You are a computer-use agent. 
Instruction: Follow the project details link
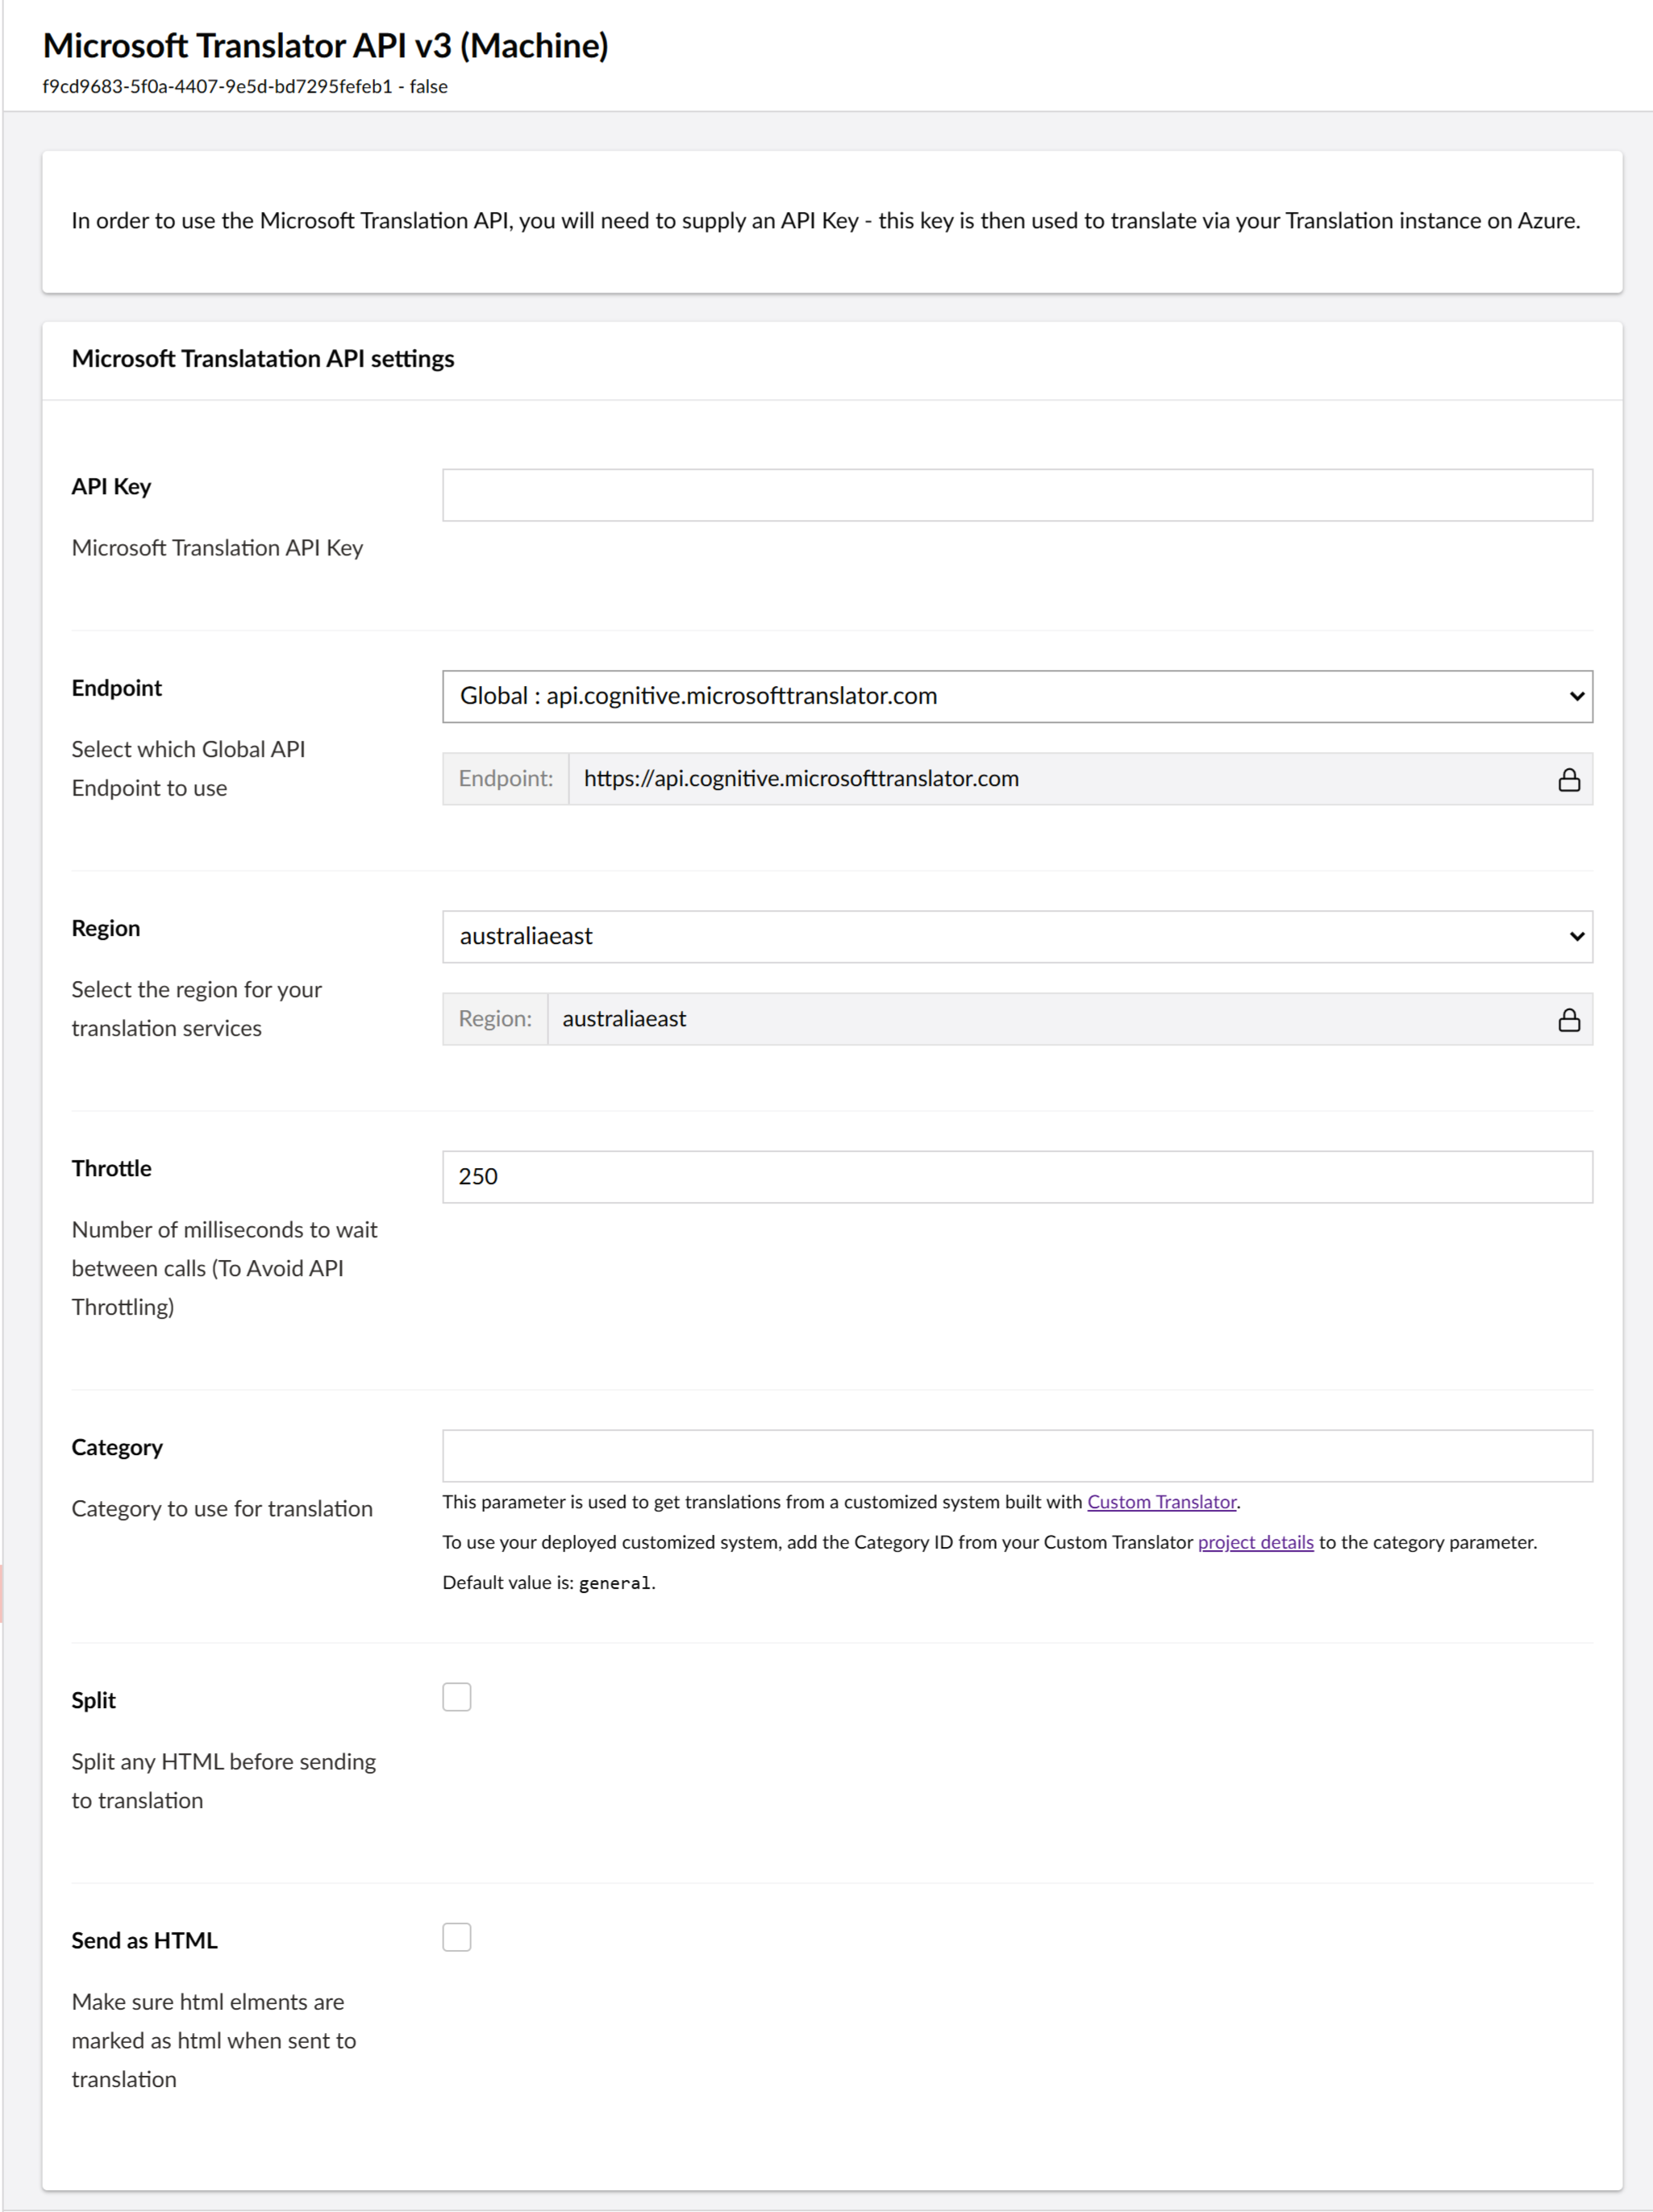point(1255,1542)
